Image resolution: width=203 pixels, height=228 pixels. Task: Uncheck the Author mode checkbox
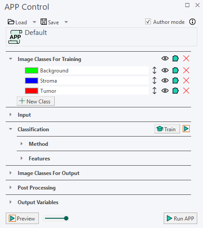click(x=148, y=22)
